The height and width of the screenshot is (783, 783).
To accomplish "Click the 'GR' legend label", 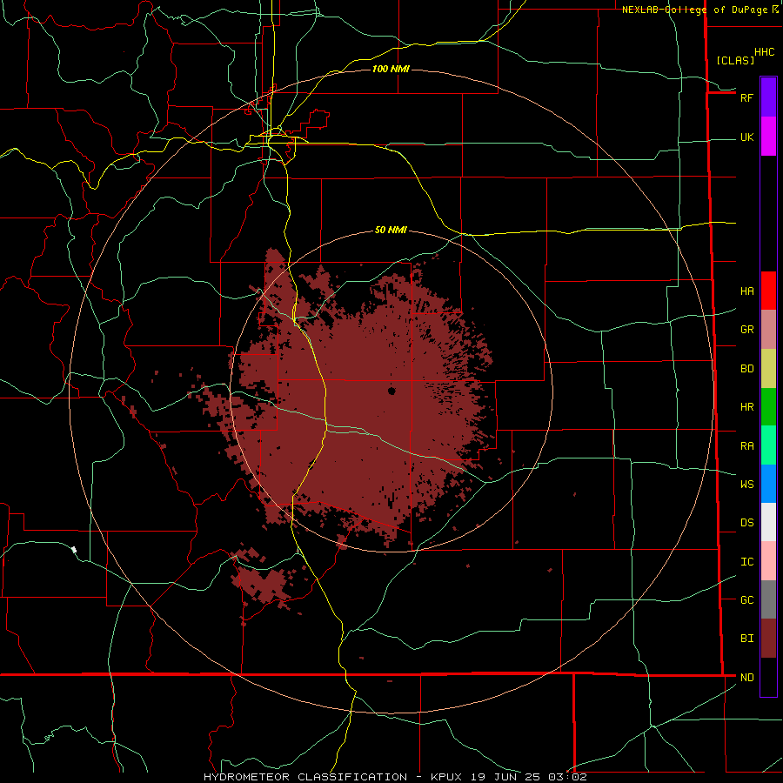I will click(747, 330).
